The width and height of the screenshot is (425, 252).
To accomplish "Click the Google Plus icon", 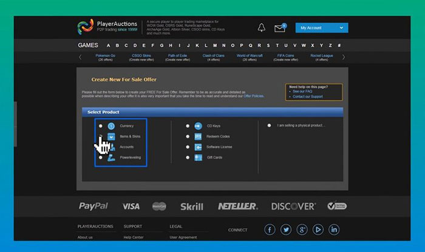I will 302,230.
